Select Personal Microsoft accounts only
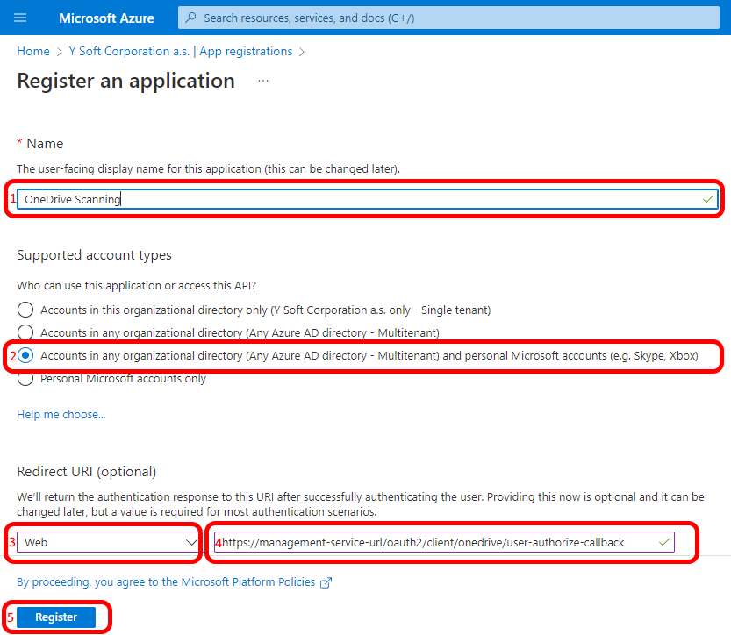731x635 pixels. pos(25,378)
